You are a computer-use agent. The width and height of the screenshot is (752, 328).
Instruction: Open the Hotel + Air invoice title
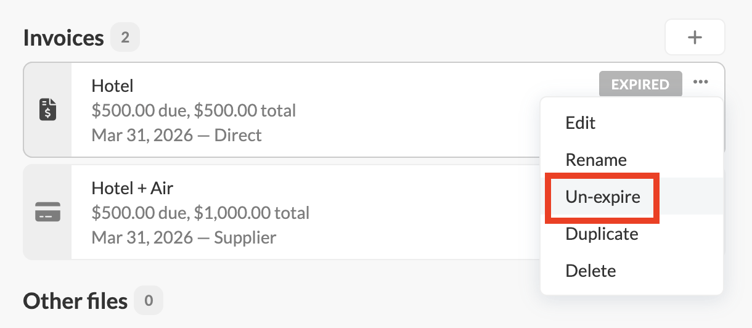tap(133, 187)
